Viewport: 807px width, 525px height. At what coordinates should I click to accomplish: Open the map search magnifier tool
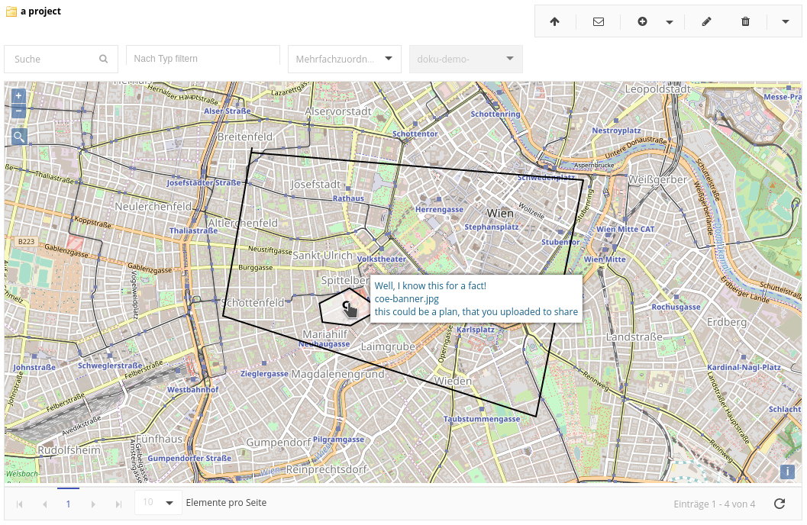tap(19, 137)
